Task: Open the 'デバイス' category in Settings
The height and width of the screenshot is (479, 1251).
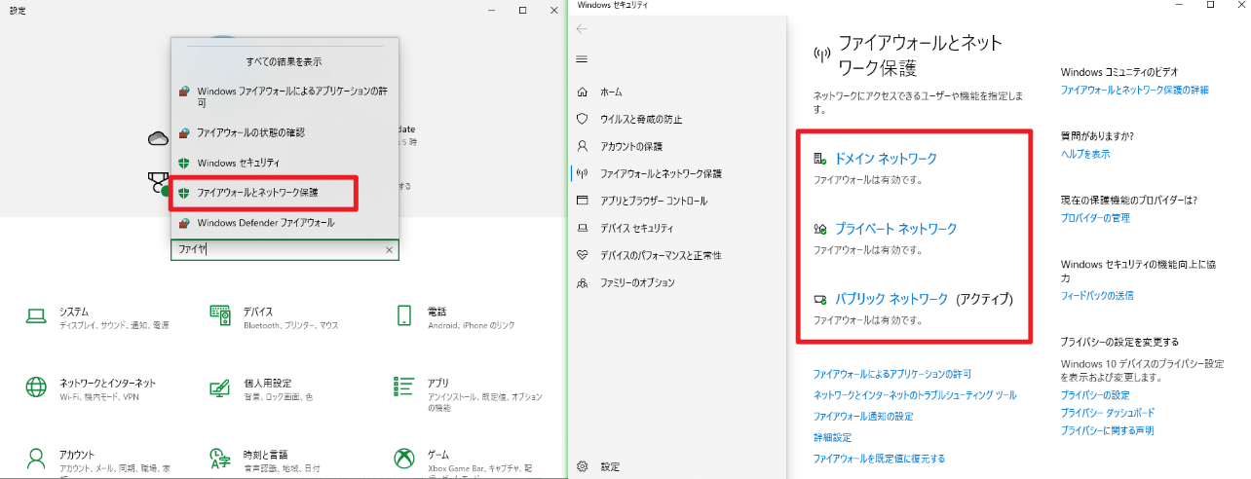Action: [258, 312]
